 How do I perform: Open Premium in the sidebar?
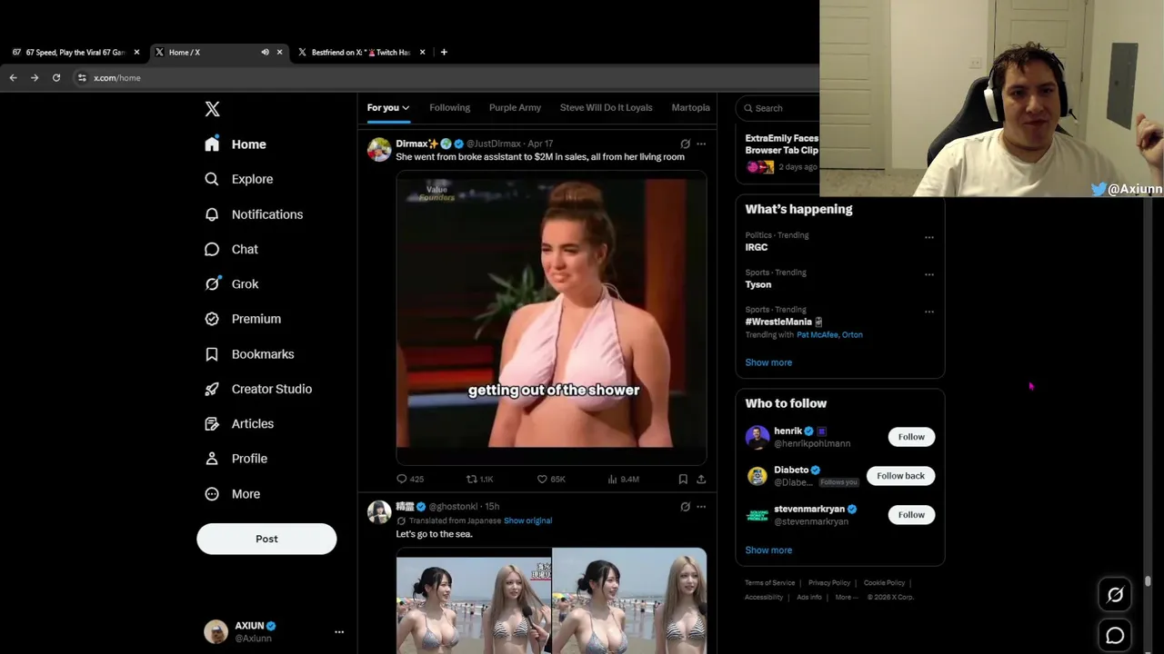click(243, 319)
